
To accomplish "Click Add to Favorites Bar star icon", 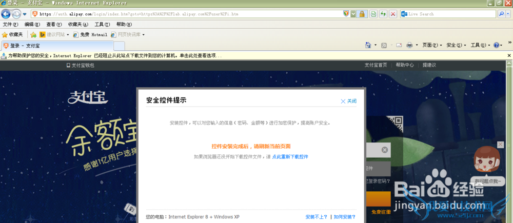I will 33,34.
